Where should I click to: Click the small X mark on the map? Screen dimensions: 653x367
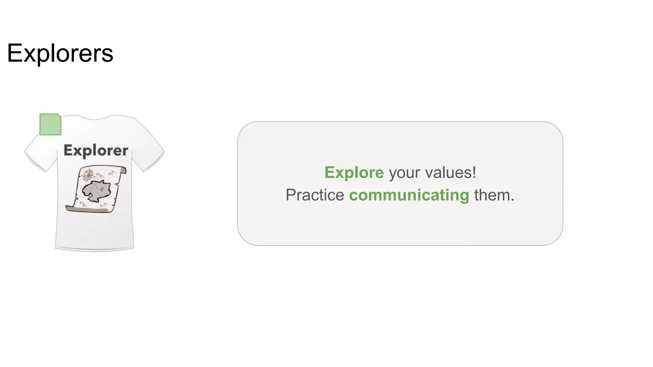coord(102,189)
